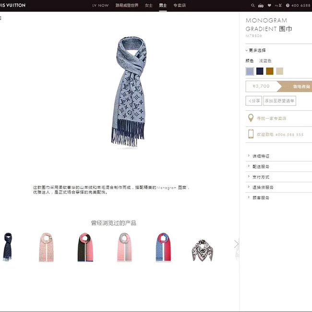Click the 400 6588 phone number in header
The image size is (312, 312).
tap(301, 5)
